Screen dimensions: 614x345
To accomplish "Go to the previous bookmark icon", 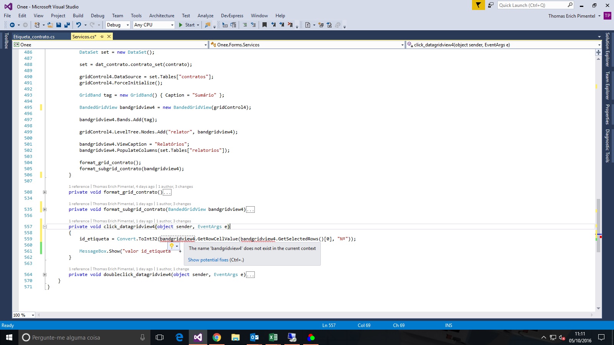I will (x=273, y=25).
